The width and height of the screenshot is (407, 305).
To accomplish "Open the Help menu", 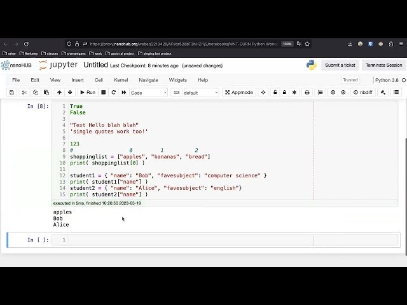I will 203,80.
